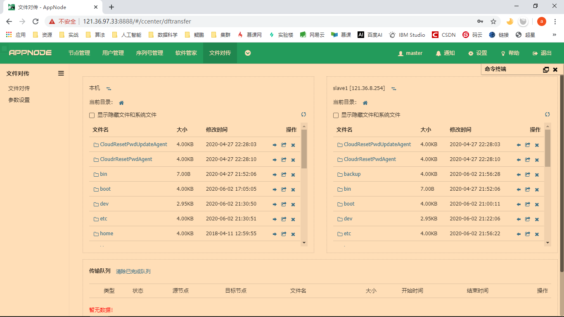564x317 pixels.
Task: Click 退出 to log out
Action: (542, 53)
